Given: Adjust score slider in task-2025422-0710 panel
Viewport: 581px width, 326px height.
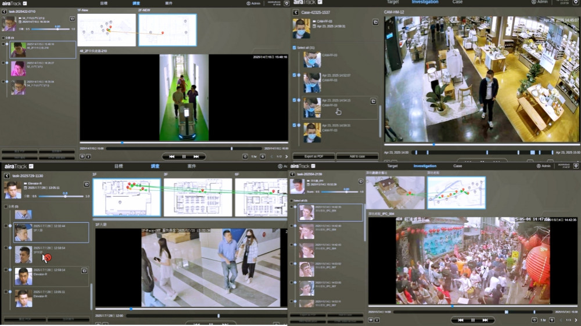Looking at the screenshot, I should [57, 29].
